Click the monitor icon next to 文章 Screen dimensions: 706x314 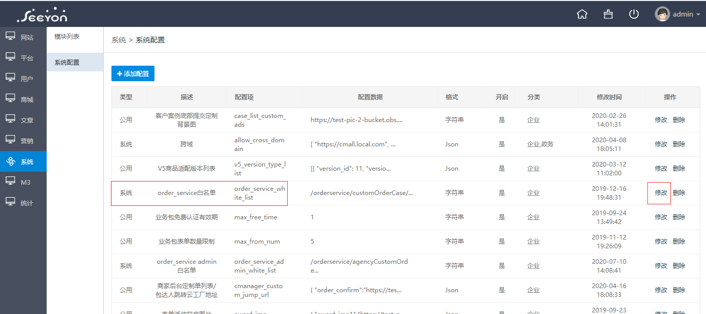pyautogui.click(x=10, y=119)
